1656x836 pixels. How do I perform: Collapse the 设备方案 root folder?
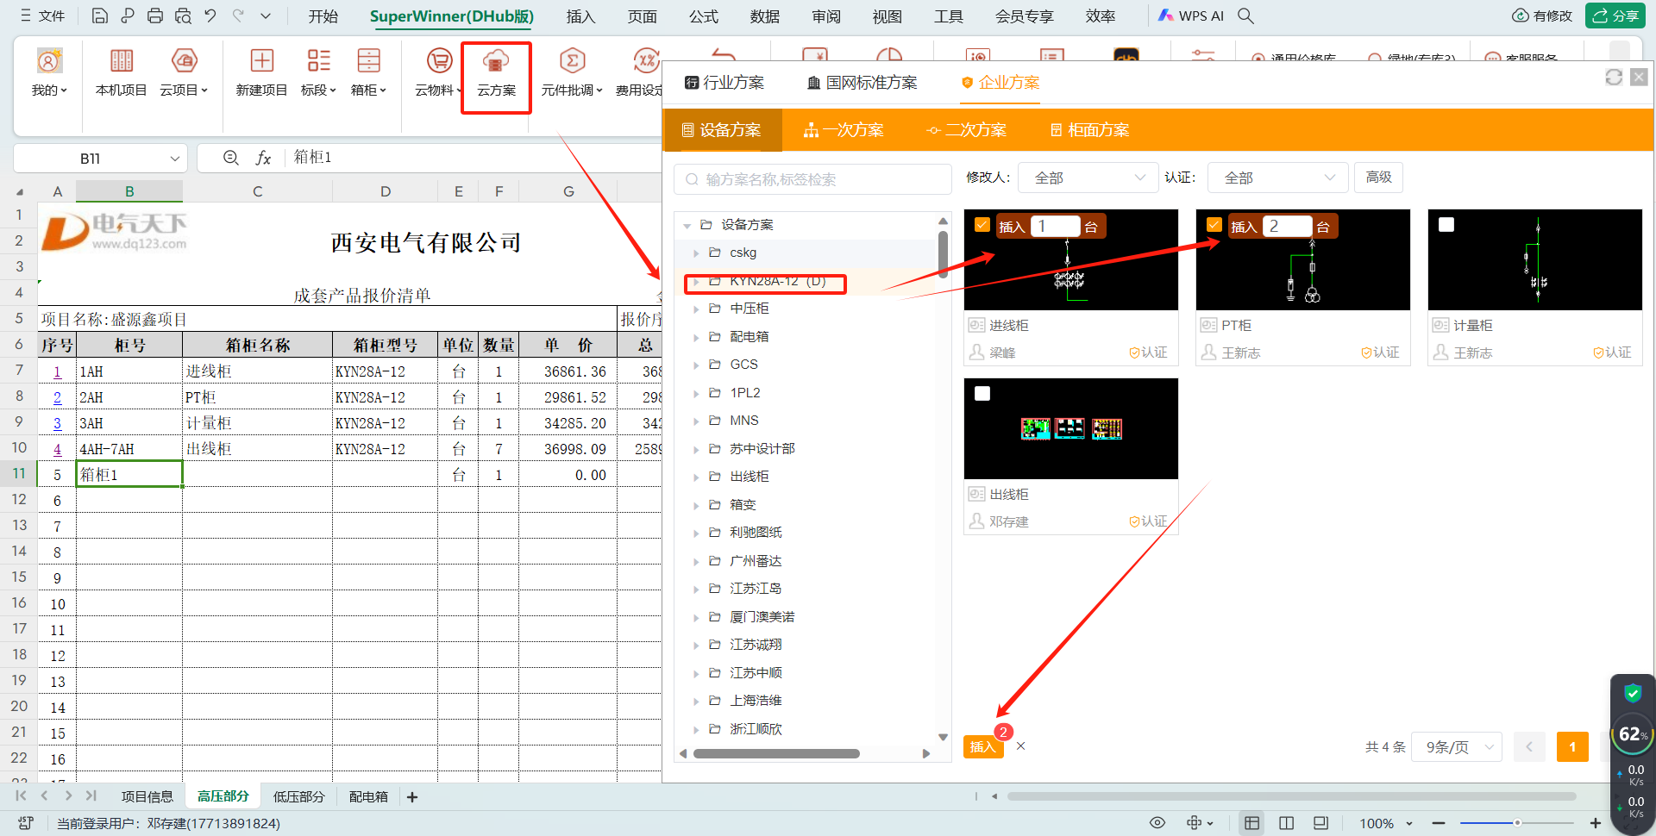pos(687,225)
